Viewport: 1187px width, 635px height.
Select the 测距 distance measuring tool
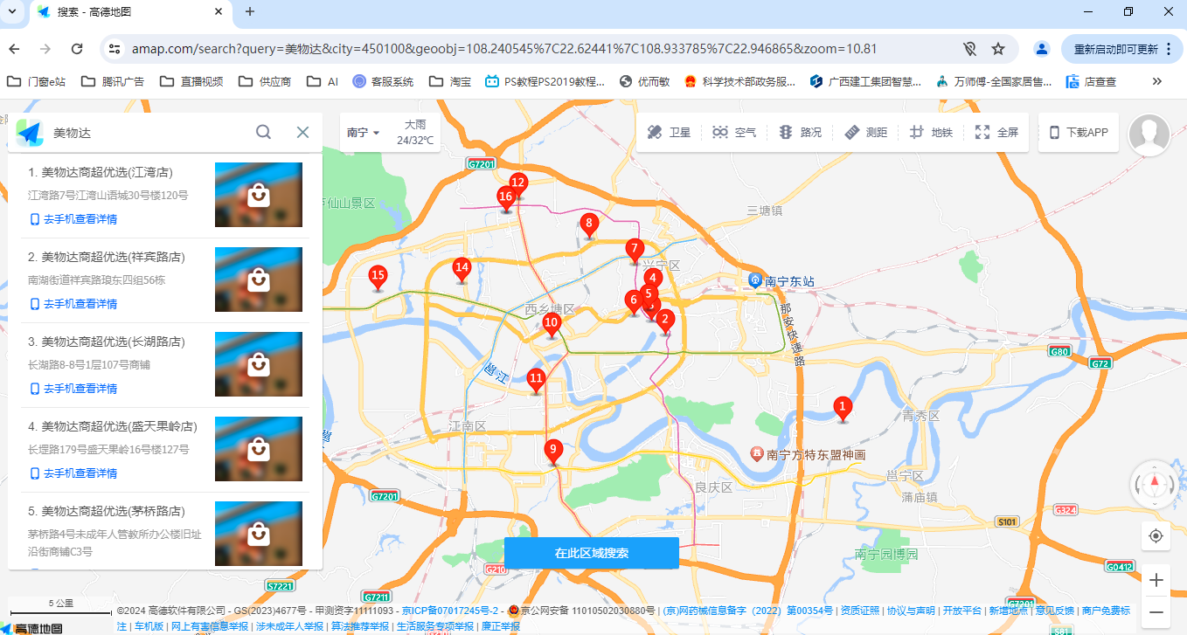point(865,133)
